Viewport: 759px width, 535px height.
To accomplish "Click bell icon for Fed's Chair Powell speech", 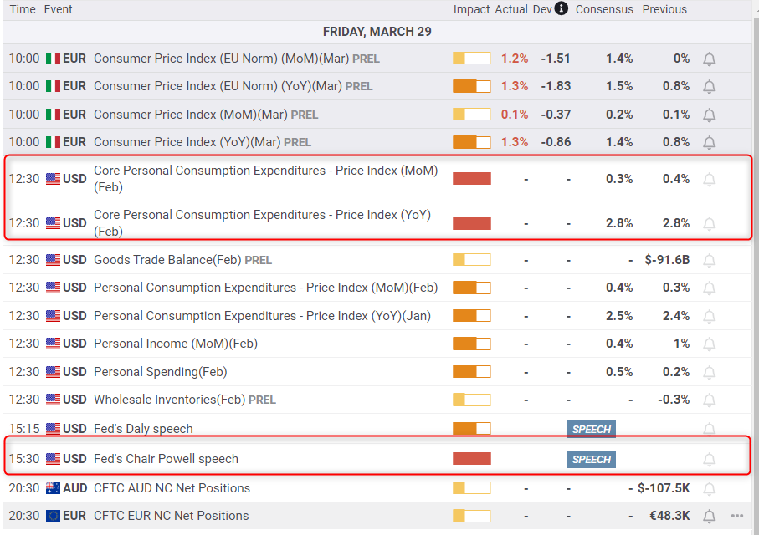I will click(709, 459).
